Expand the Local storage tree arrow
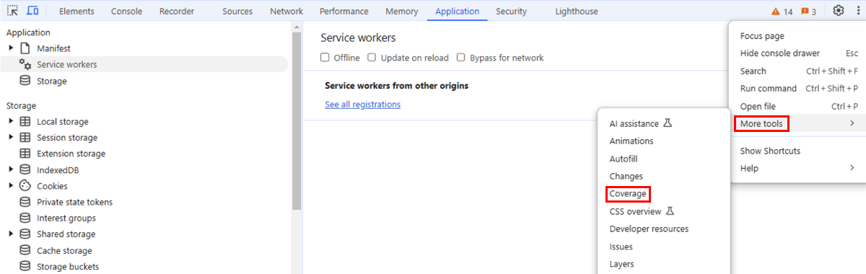 (11, 122)
